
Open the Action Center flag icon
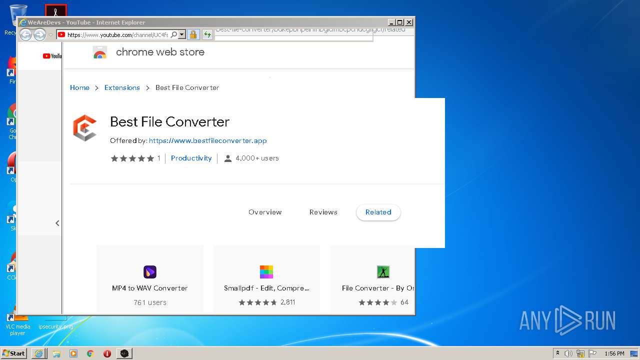tap(592, 353)
